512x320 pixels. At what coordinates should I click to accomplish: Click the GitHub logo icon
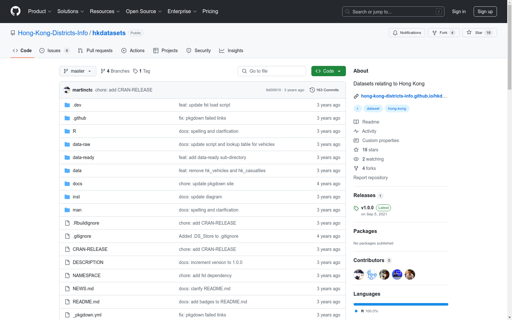15,11
